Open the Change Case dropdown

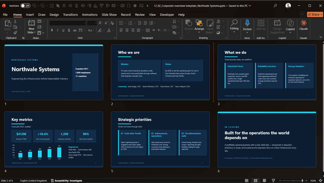(91, 30)
